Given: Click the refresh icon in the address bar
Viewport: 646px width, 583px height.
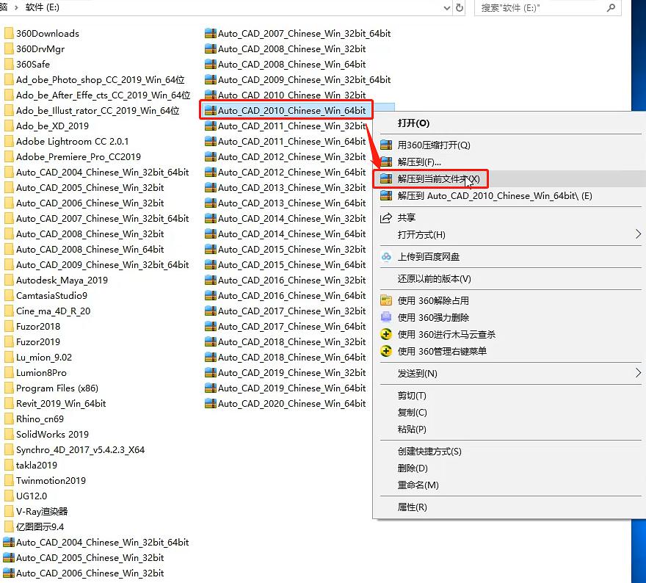Looking at the screenshot, I should pyautogui.click(x=460, y=7).
